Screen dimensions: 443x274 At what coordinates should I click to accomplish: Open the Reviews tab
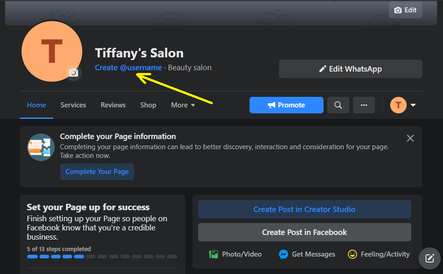point(113,105)
